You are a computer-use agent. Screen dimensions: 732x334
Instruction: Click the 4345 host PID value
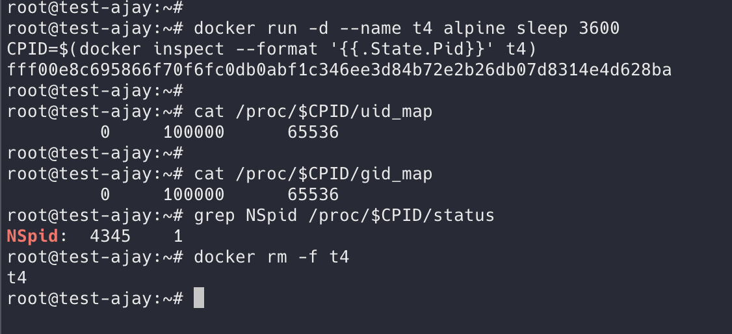pos(110,236)
